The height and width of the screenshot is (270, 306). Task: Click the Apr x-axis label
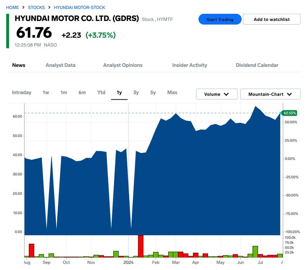(195, 262)
